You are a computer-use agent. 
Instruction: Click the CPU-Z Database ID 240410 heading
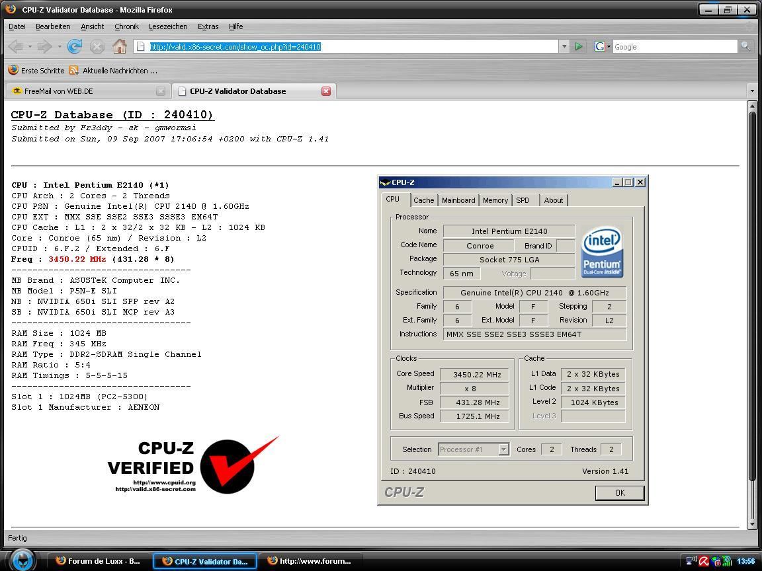(x=112, y=115)
